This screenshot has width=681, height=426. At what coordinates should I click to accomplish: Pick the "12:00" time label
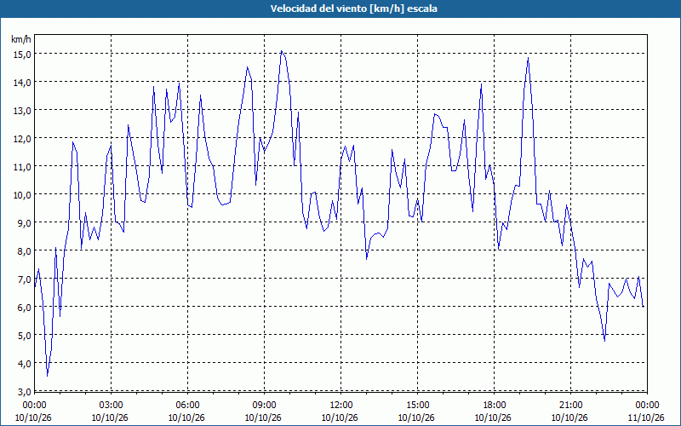click(340, 406)
